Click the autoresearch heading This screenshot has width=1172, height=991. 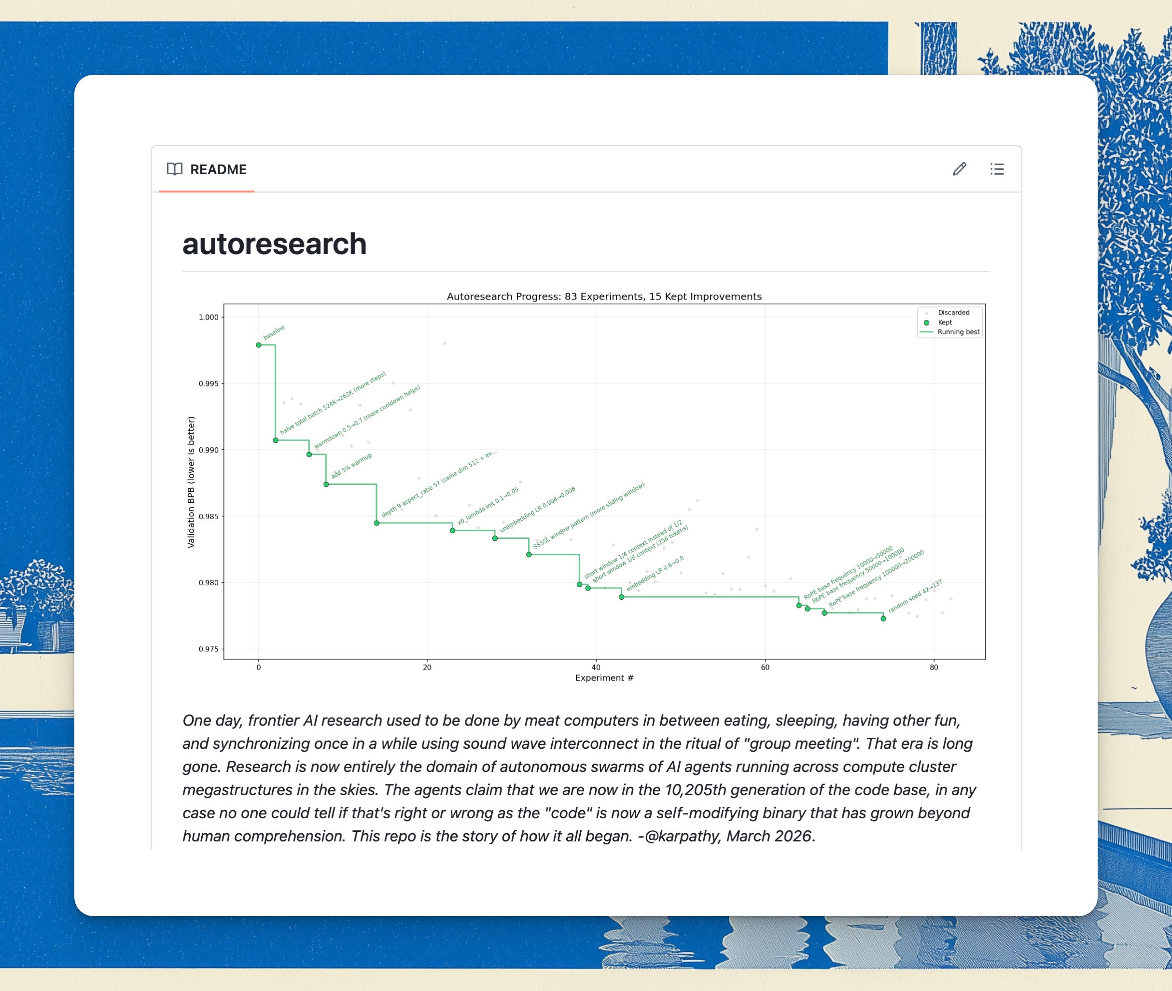click(274, 244)
